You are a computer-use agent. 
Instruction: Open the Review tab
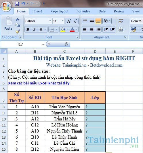click(x=119, y=11)
